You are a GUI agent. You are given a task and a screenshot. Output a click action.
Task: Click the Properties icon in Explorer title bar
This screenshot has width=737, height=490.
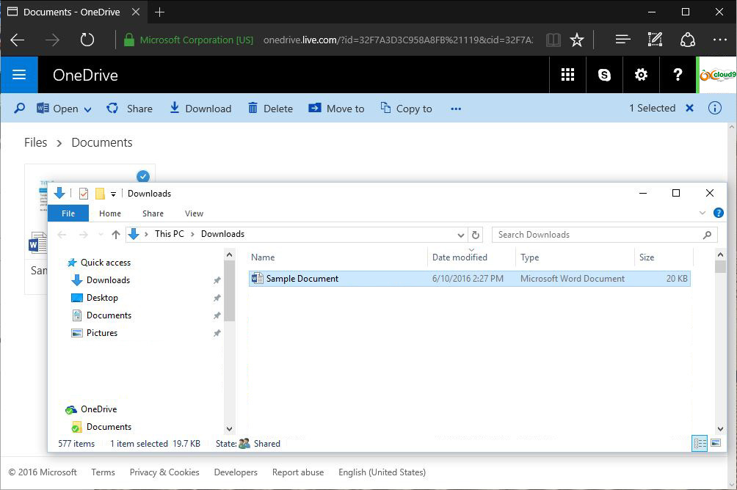click(x=84, y=194)
